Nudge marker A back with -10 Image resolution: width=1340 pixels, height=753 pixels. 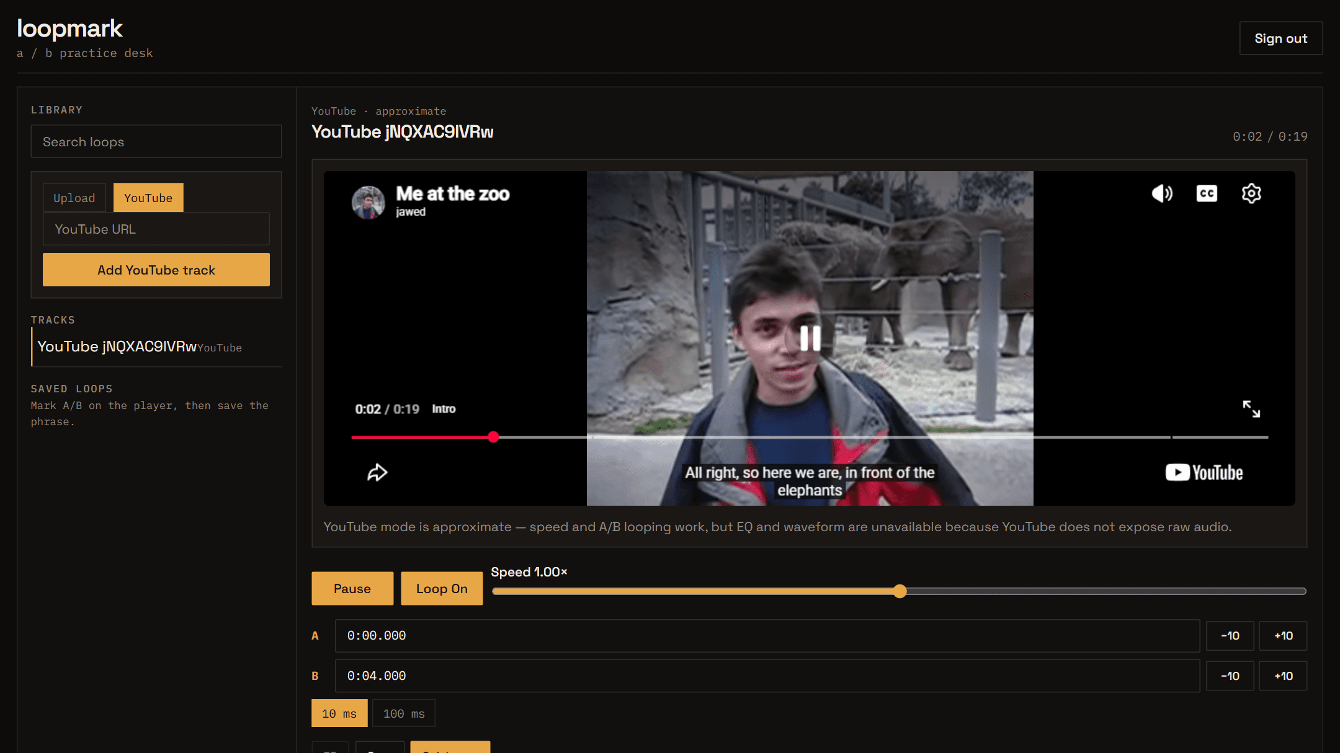(x=1230, y=636)
